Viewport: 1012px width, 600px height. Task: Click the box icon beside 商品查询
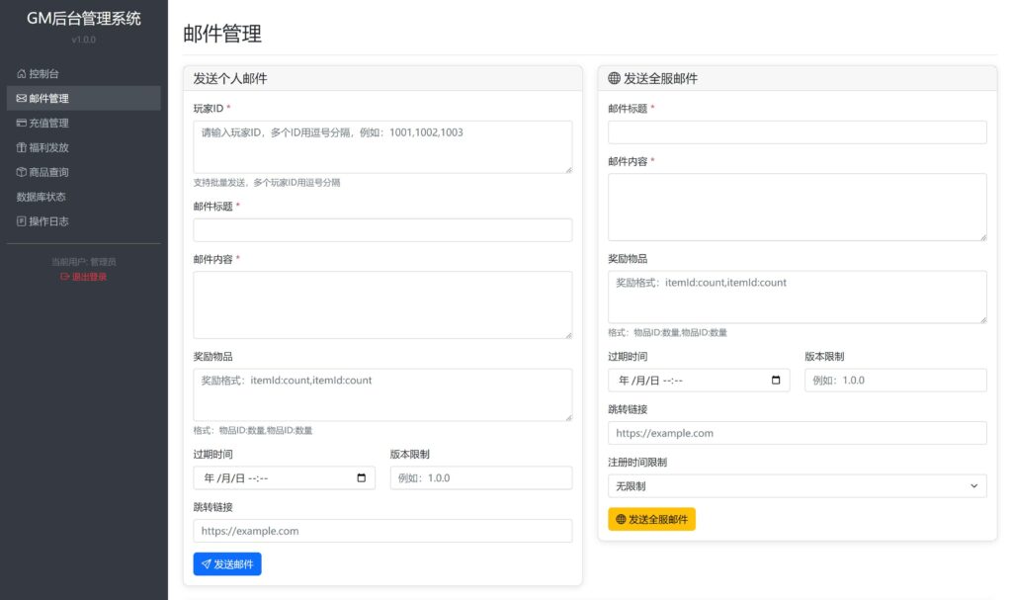pos(22,172)
